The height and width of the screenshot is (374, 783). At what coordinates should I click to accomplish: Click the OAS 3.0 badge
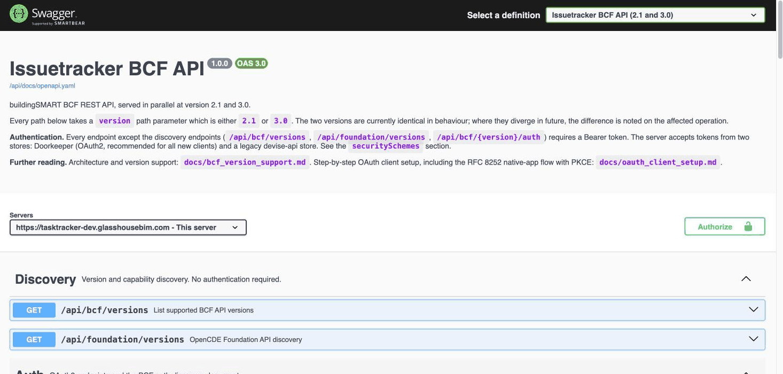coord(251,64)
